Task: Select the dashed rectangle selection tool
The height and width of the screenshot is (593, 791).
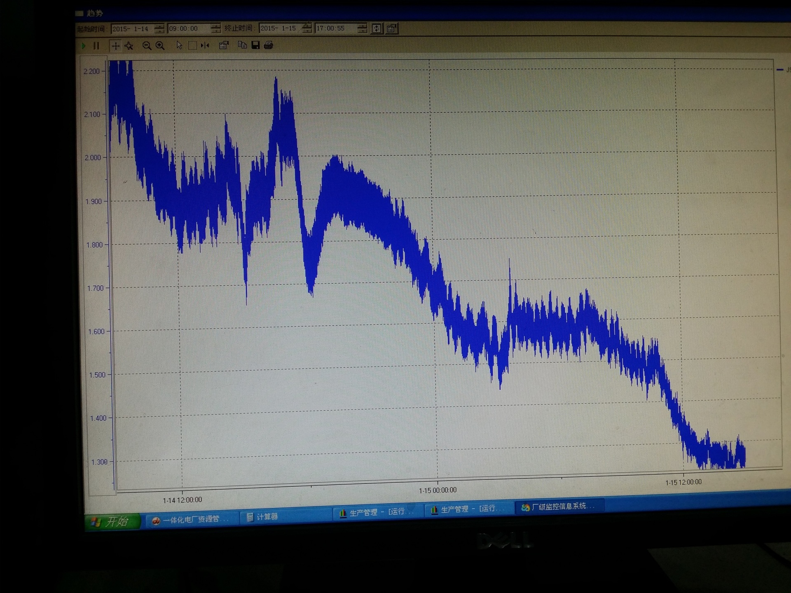Action: click(x=192, y=45)
